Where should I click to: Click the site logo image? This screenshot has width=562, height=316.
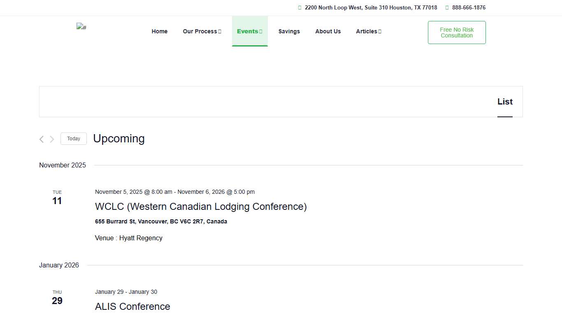(x=81, y=27)
